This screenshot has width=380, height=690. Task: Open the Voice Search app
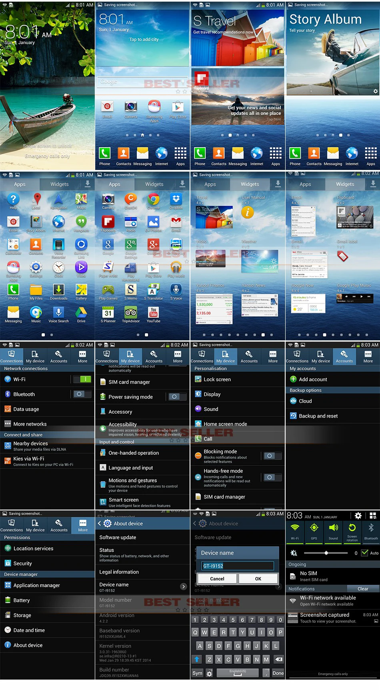58,312
